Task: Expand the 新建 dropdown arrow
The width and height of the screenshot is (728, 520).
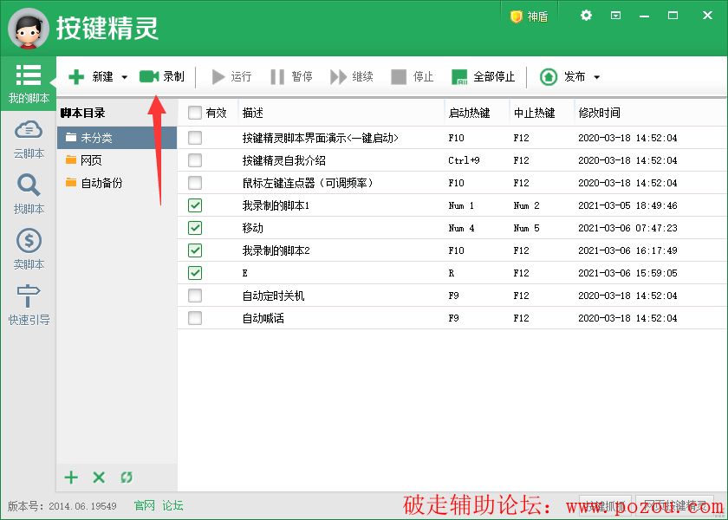Action: click(125, 77)
